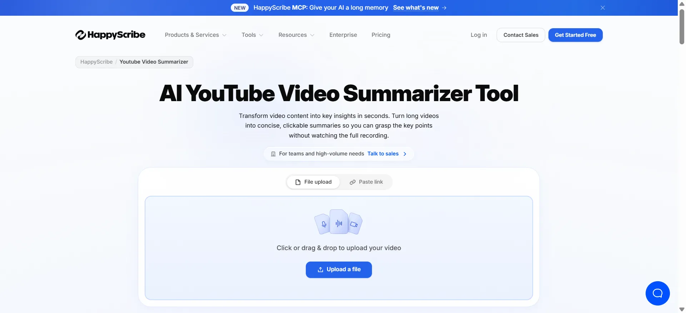Click the microphone file illustration

323,224
